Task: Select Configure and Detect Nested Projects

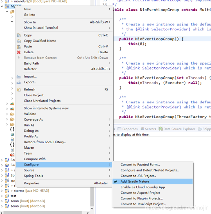Action: (x=153, y=170)
